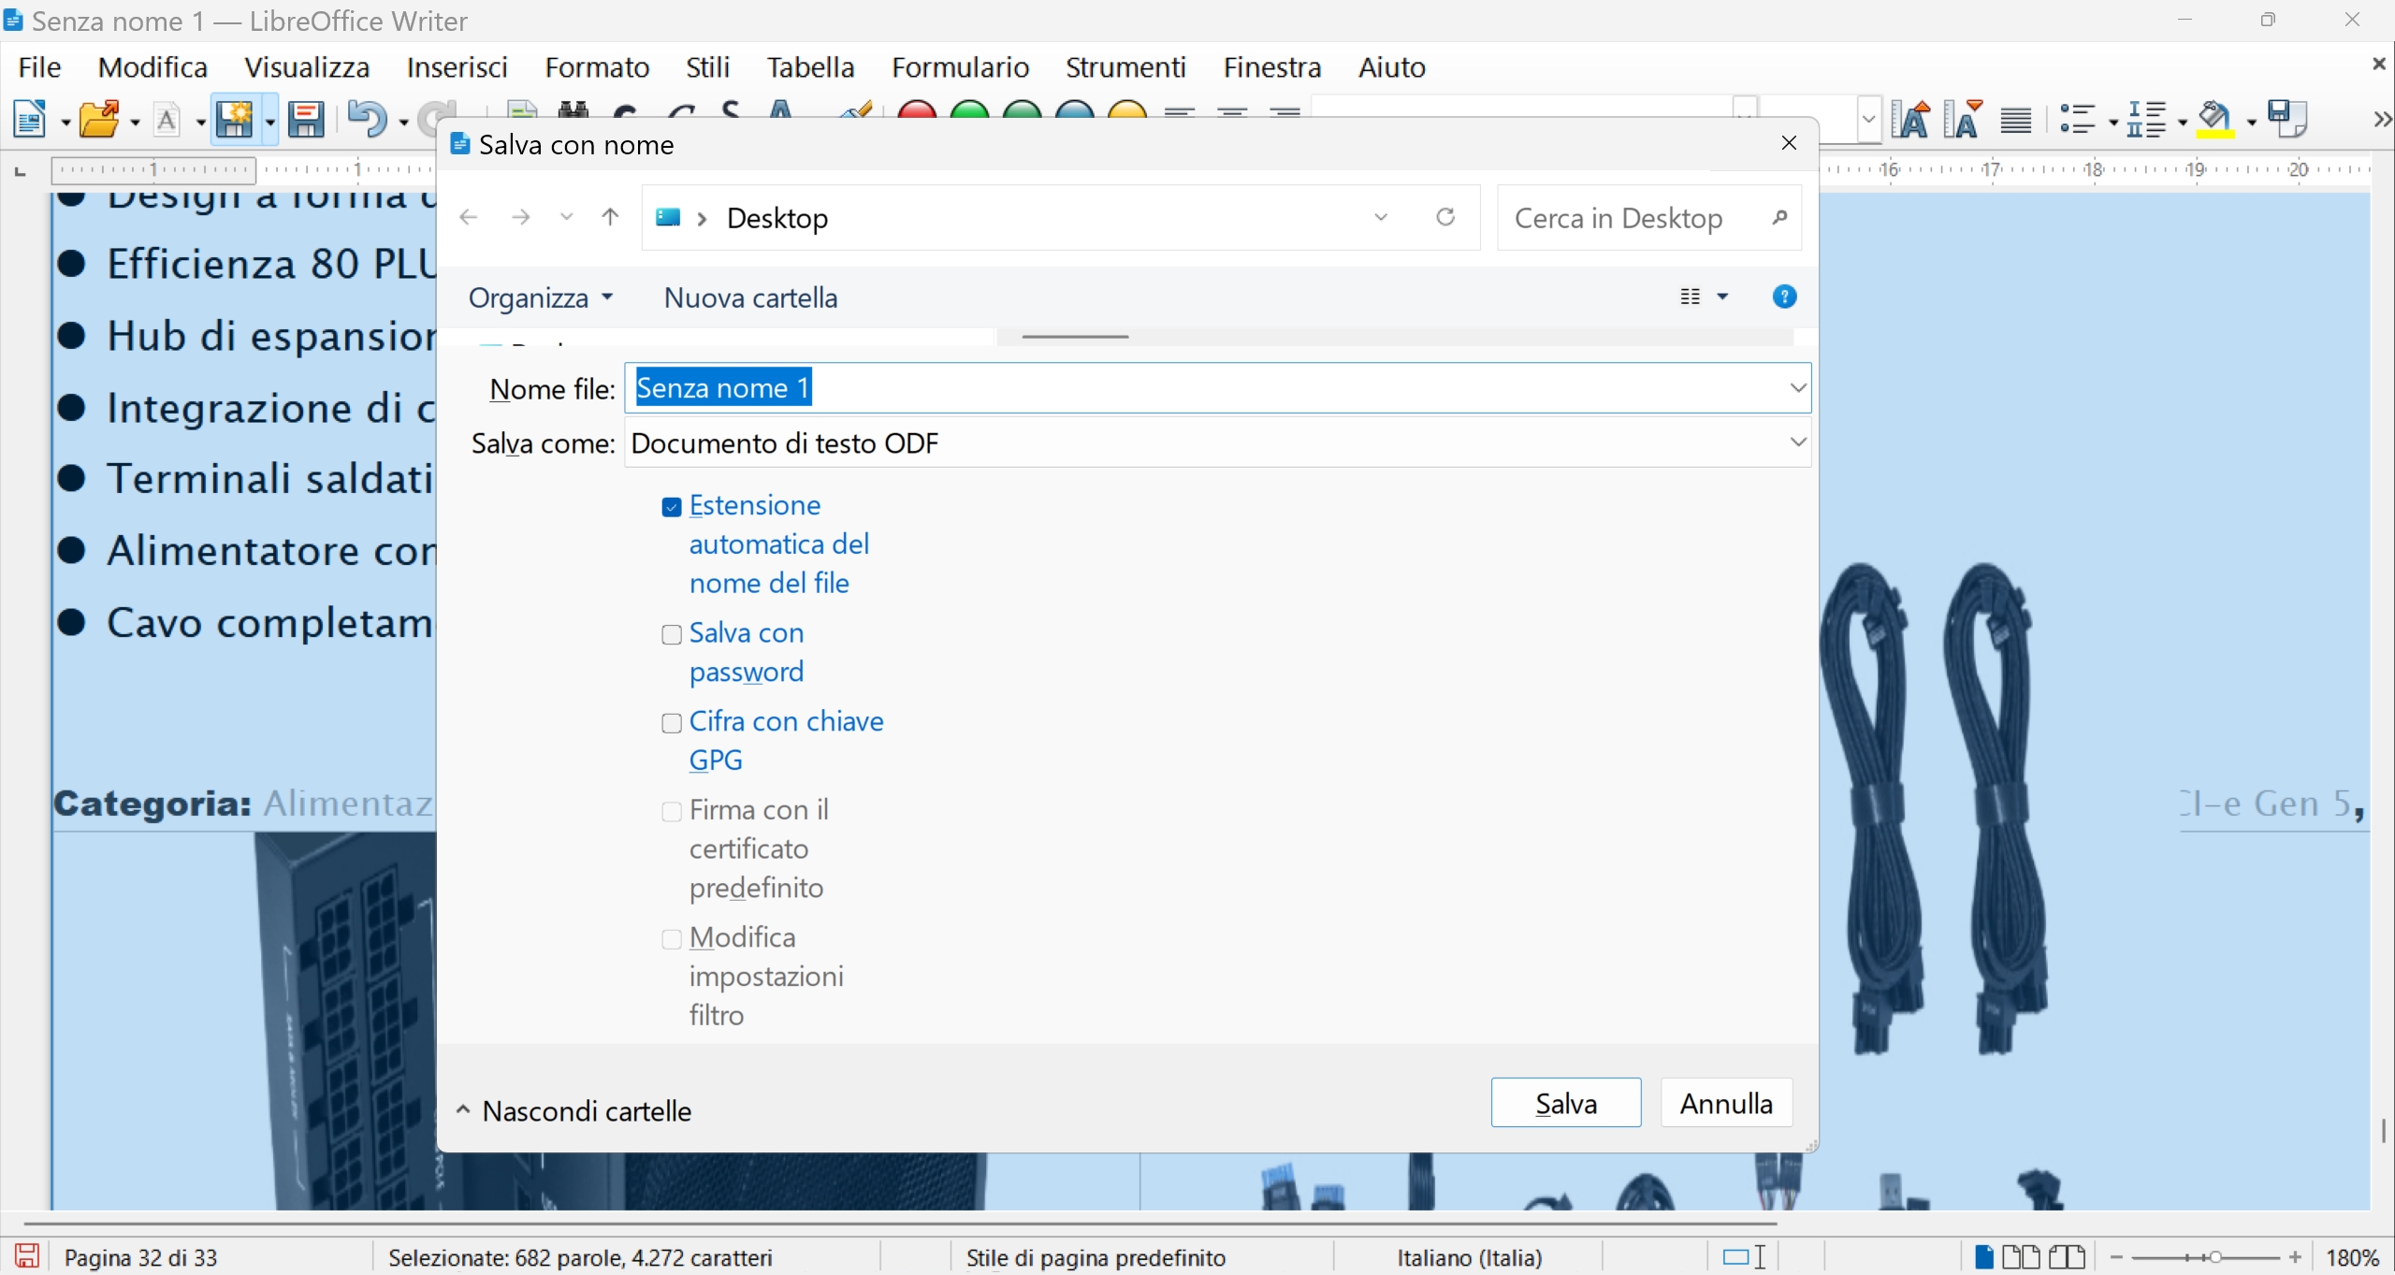Click Nuova cartella button
The width and height of the screenshot is (2395, 1275).
click(x=750, y=297)
